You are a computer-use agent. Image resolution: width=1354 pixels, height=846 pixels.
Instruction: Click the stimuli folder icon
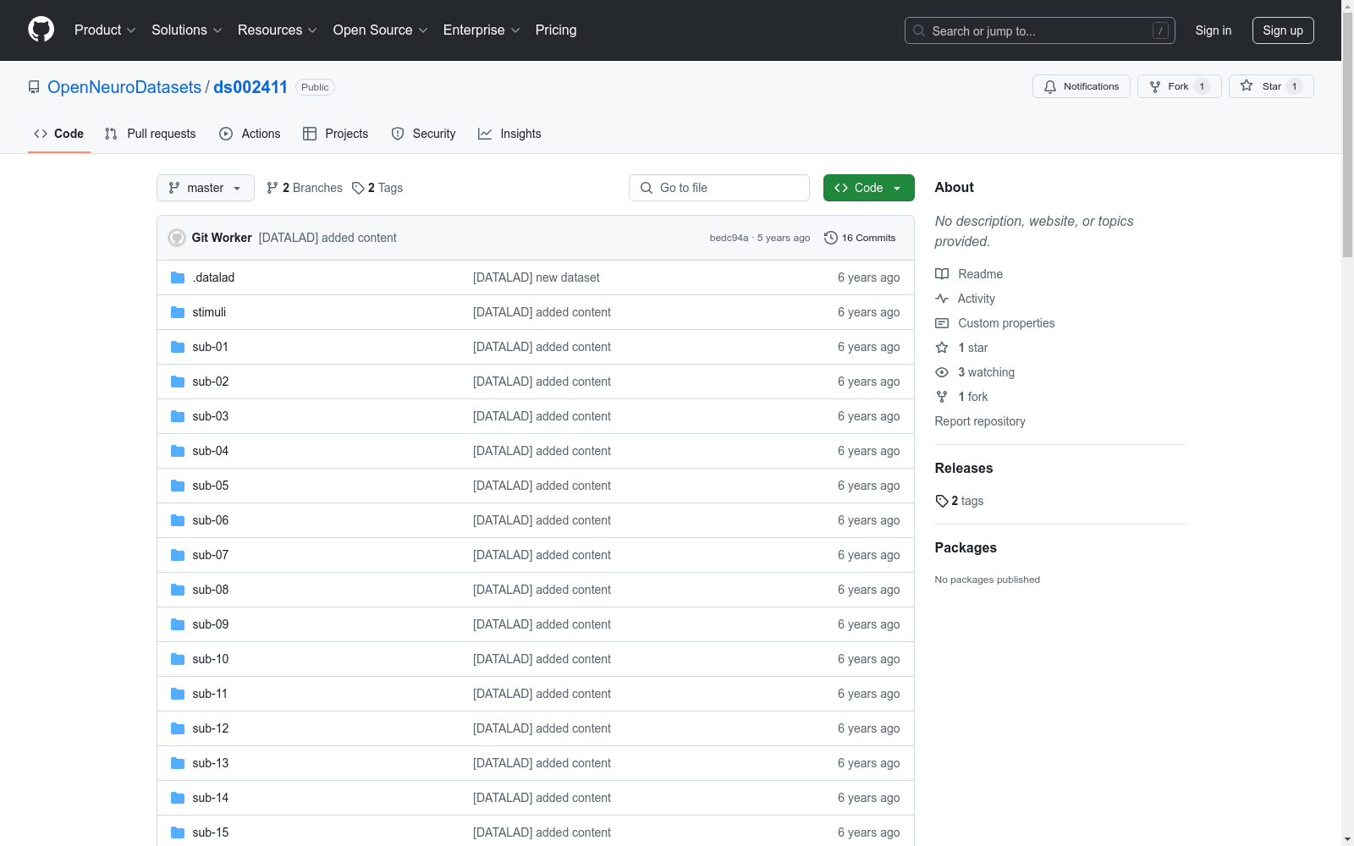[178, 312]
